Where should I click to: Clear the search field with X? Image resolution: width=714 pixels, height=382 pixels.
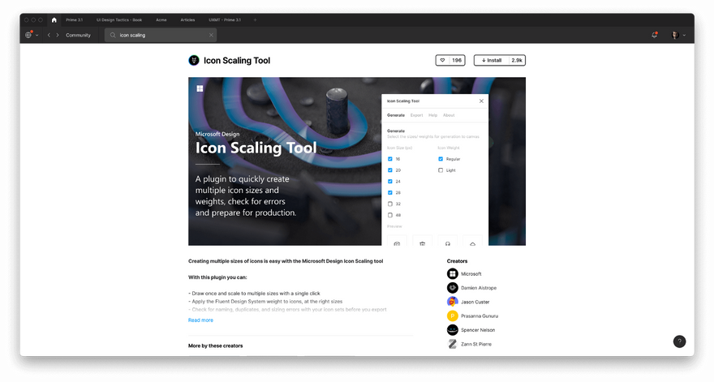(211, 35)
